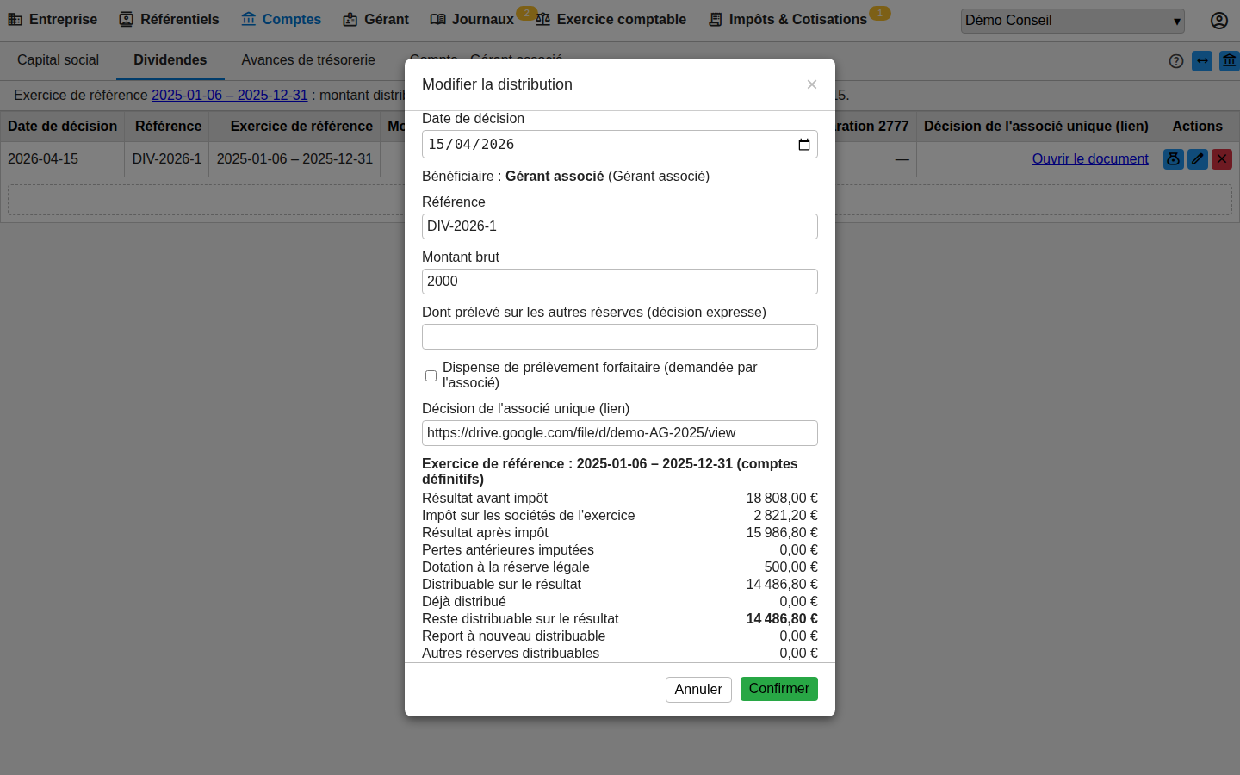Select the Dividendes tab
Viewport: 1240px width, 775px height.
(x=170, y=60)
